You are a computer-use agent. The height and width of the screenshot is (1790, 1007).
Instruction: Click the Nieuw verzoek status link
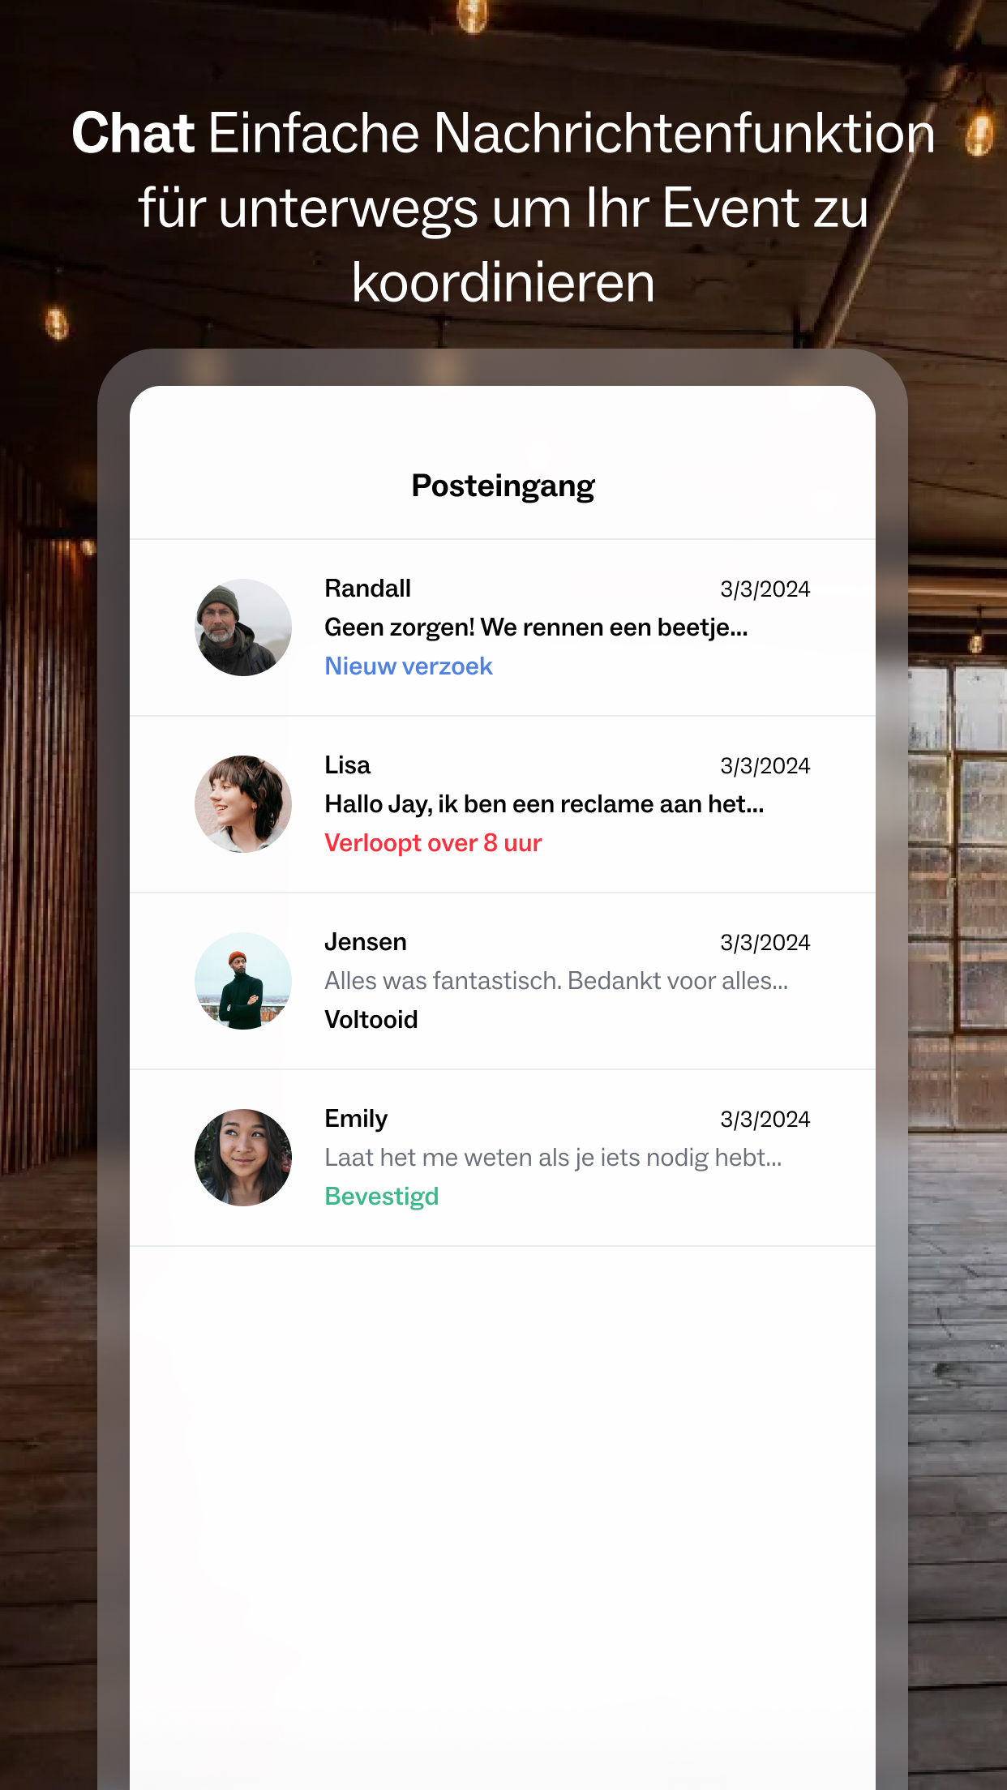409,666
